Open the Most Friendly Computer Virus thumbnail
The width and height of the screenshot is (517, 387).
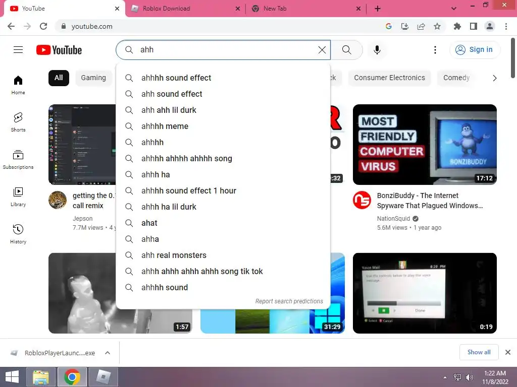click(425, 145)
